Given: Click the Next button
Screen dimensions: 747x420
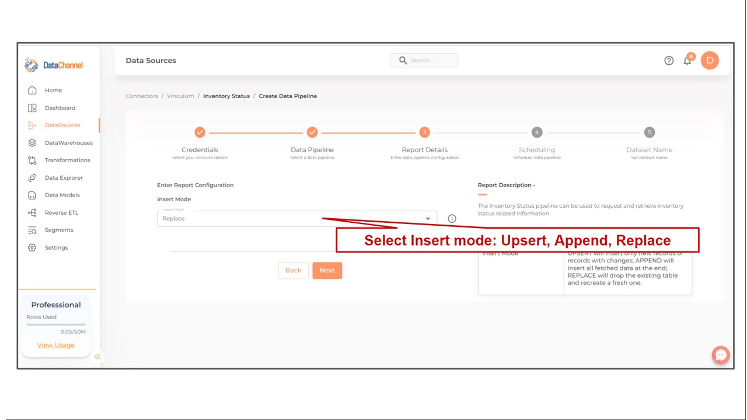Looking at the screenshot, I should click(x=327, y=270).
